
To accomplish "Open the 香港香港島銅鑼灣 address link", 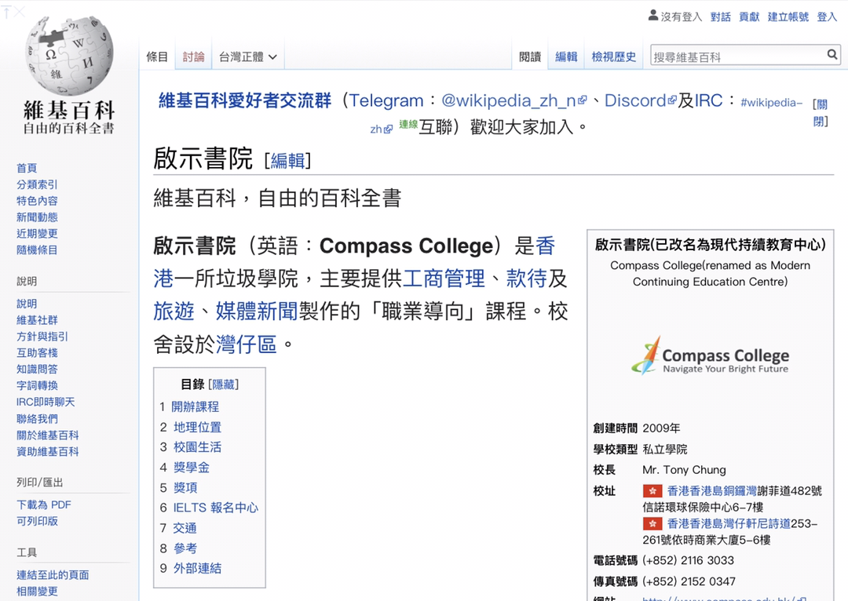I will [x=711, y=490].
